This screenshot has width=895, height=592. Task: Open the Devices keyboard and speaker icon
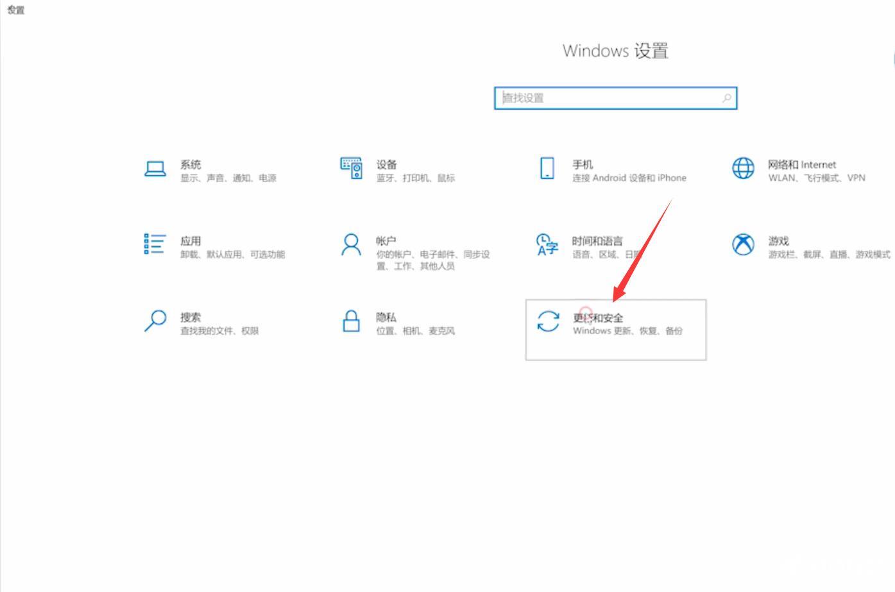(x=351, y=168)
